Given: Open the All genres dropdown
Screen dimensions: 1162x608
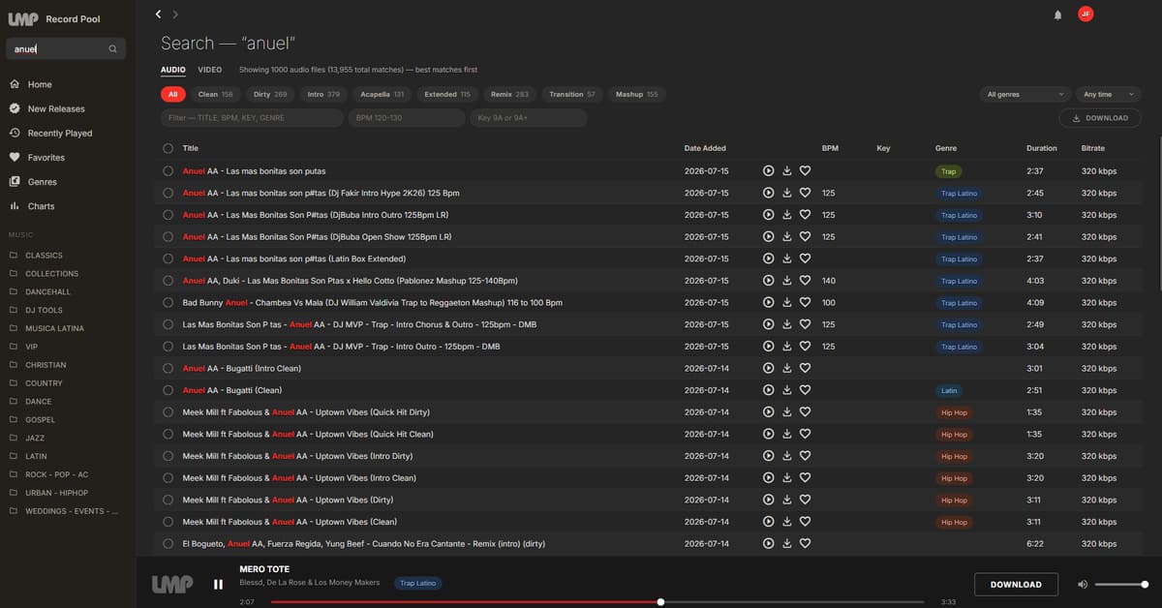Looking at the screenshot, I should click(x=1024, y=94).
